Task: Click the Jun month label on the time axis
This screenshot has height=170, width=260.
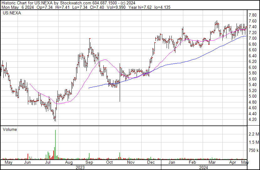Action: point(27,162)
